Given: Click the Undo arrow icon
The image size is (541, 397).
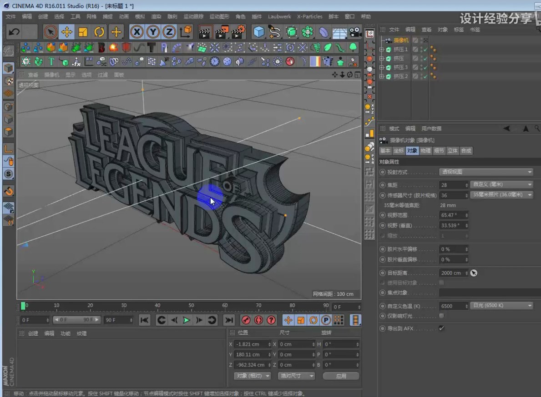Looking at the screenshot, I should pos(14,32).
